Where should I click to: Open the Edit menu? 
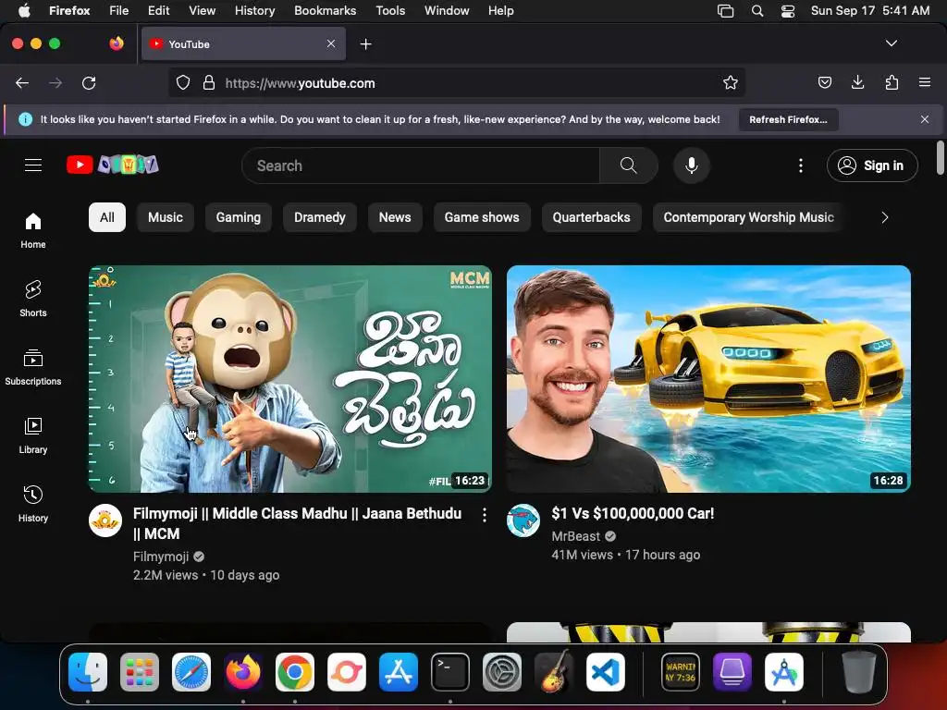click(158, 10)
